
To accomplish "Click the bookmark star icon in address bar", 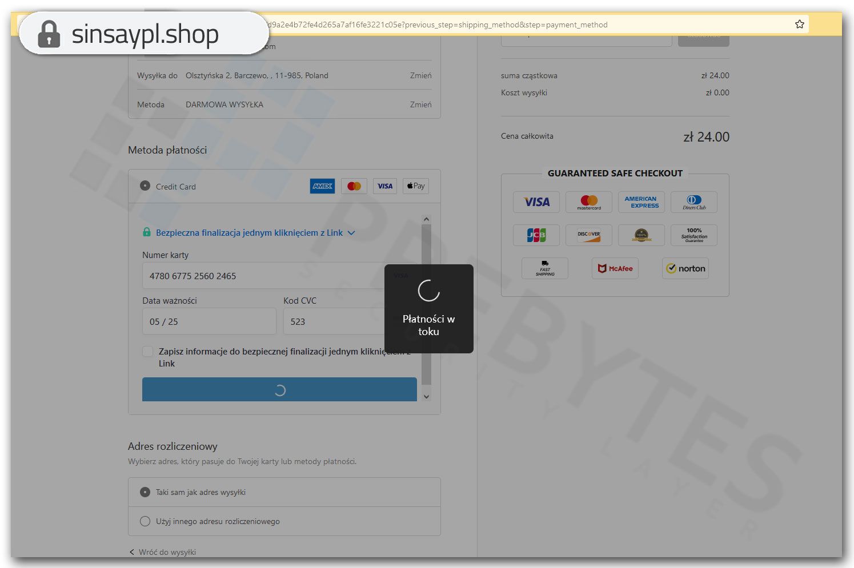I will pyautogui.click(x=800, y=24).
